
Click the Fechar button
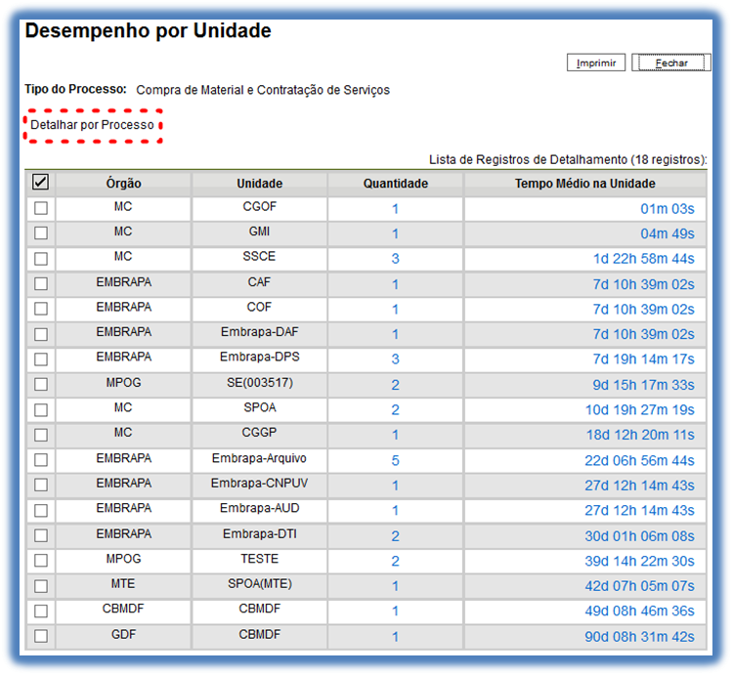671,63
